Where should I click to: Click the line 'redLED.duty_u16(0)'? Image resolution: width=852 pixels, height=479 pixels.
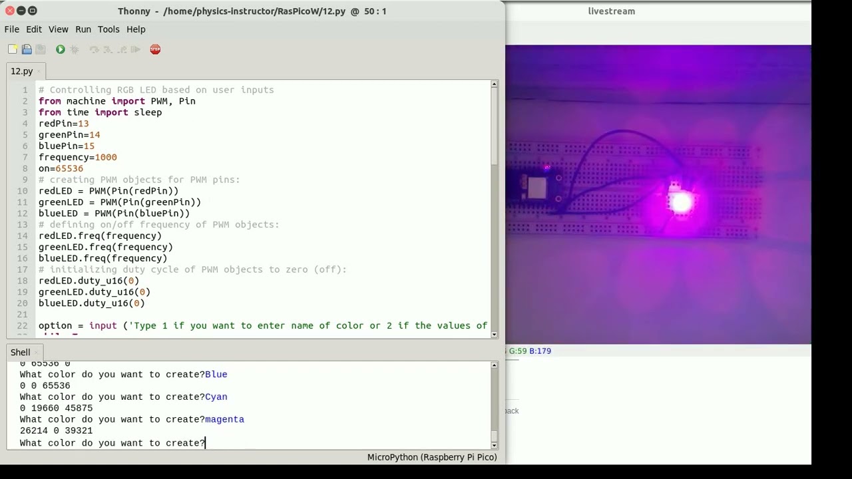[x=89, y=281]
